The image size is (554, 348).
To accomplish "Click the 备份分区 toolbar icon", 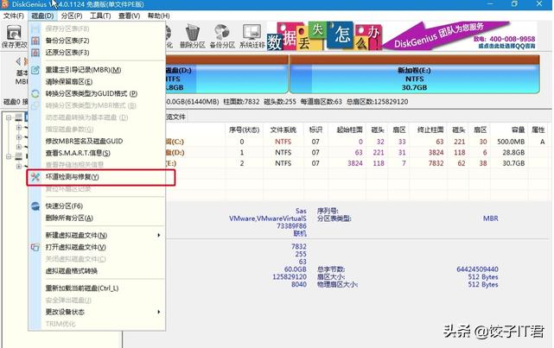I will [222, 33].
